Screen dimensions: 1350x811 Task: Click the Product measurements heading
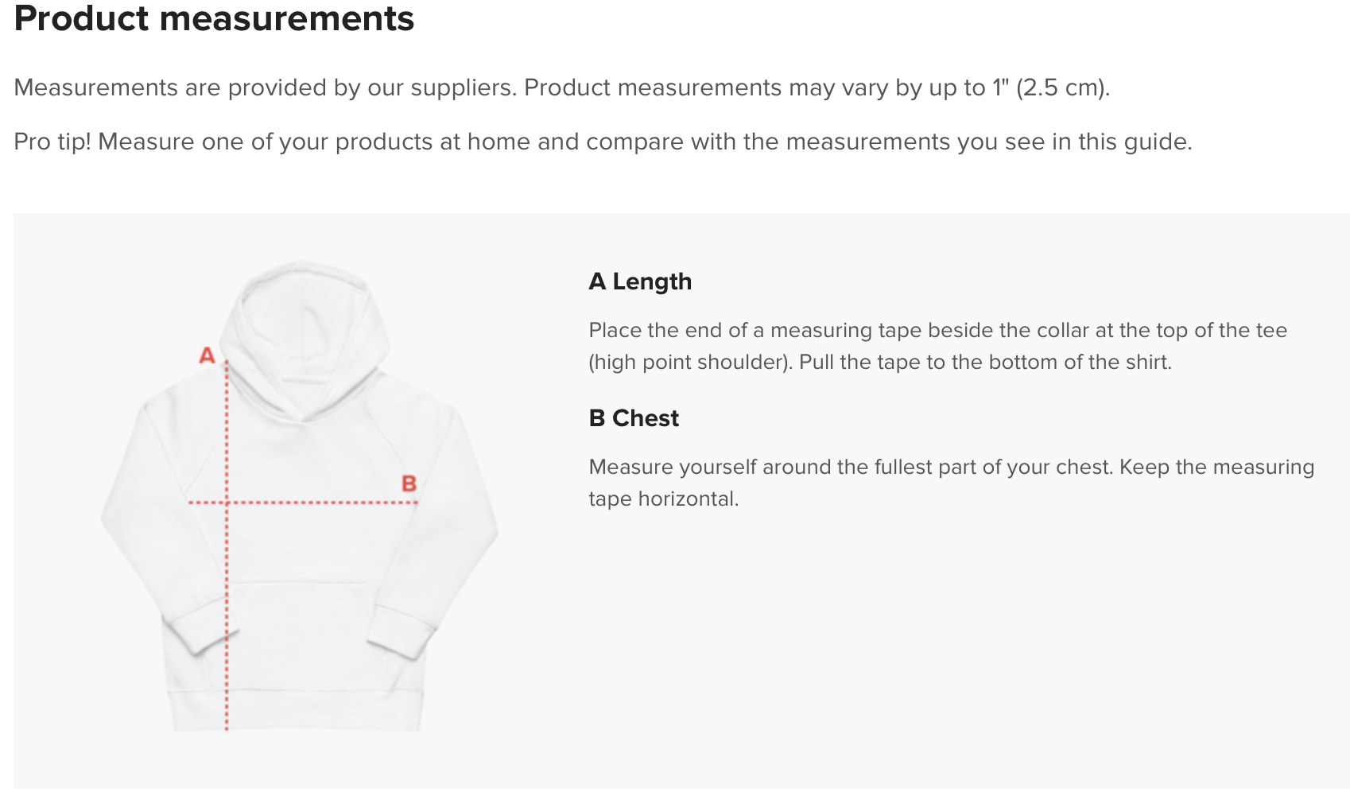coord(214,18)
